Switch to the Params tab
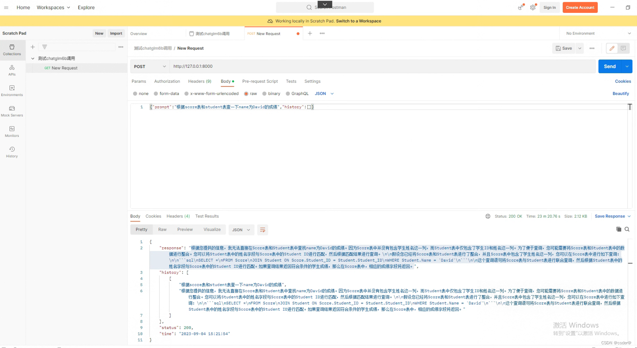Screen dimensions: 637x348 point(139,81)
